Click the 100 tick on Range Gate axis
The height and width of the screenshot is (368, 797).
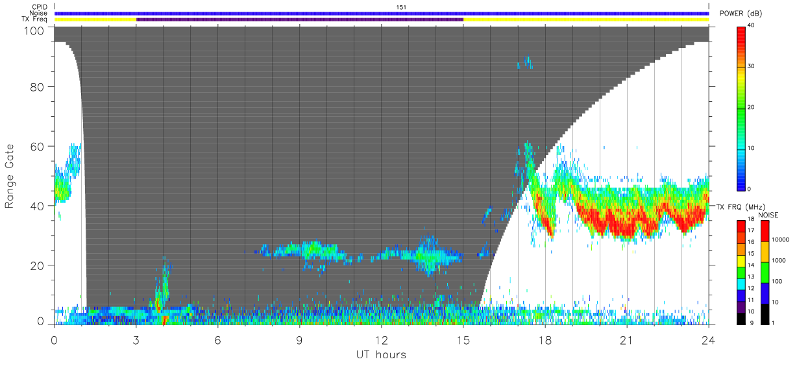pos(36,31)
